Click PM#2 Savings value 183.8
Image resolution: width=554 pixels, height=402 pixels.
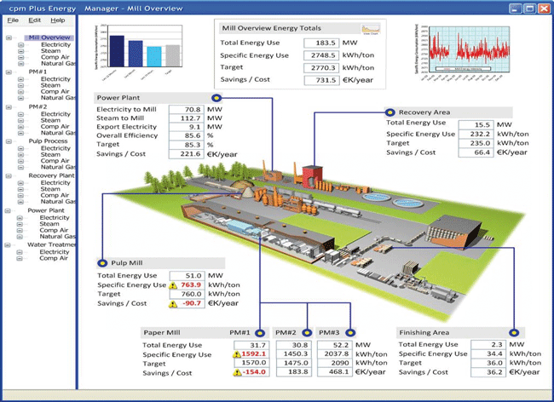pos(293,372)
